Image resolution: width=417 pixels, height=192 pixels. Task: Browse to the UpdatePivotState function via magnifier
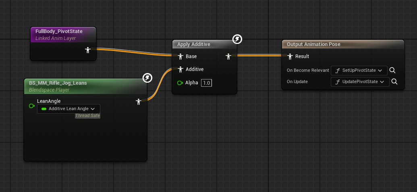pyautogui.click(x=394, y=82)
